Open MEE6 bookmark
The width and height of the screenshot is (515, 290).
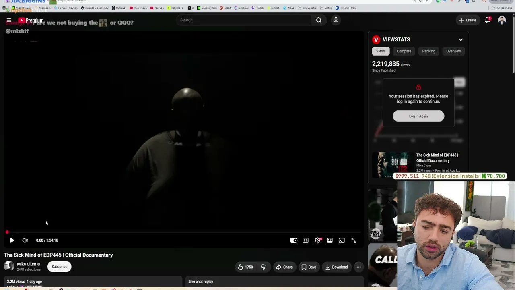pyautogui.click(x=289, y=8)
